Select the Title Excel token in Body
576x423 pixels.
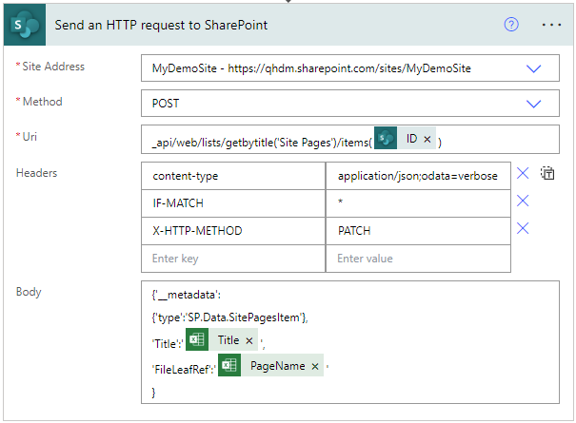[222, 339]
